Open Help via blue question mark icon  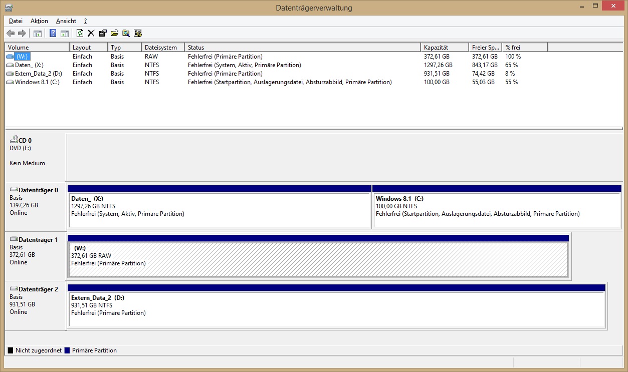53,34
